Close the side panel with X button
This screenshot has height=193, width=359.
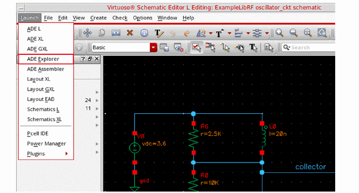pos(96,59)
